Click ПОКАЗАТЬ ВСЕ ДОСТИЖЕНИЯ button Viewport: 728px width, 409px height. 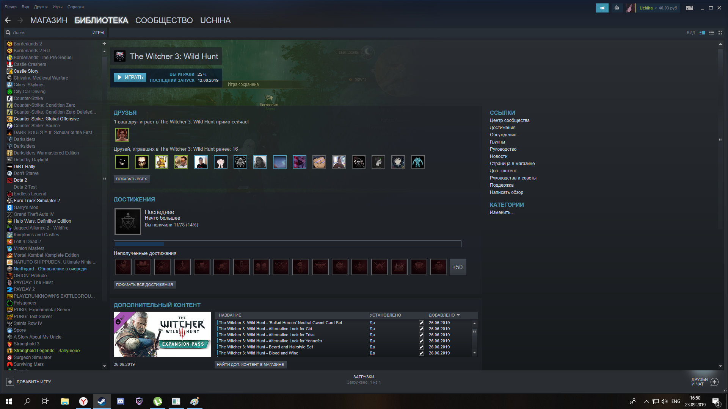[x=144, y=284]
